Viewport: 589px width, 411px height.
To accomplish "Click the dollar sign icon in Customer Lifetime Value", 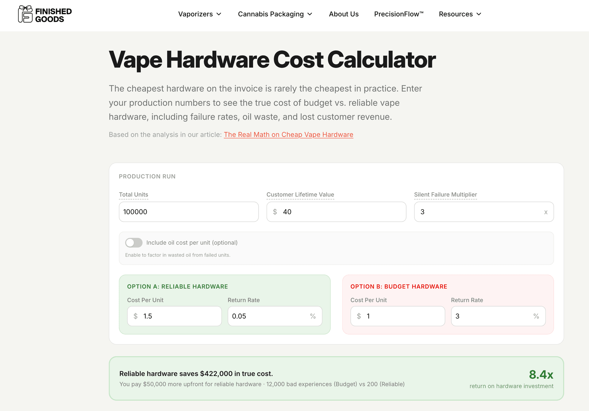I will 275,212.
